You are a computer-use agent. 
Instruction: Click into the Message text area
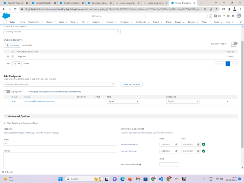[60, 160]
